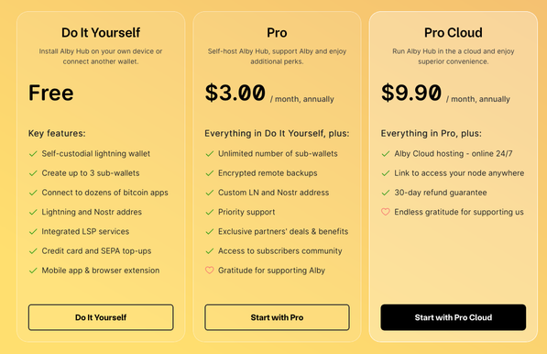547x354 pixels.
Task: Click checkmark next to Self-custodial lightning wallet
Action: point(33,153)
